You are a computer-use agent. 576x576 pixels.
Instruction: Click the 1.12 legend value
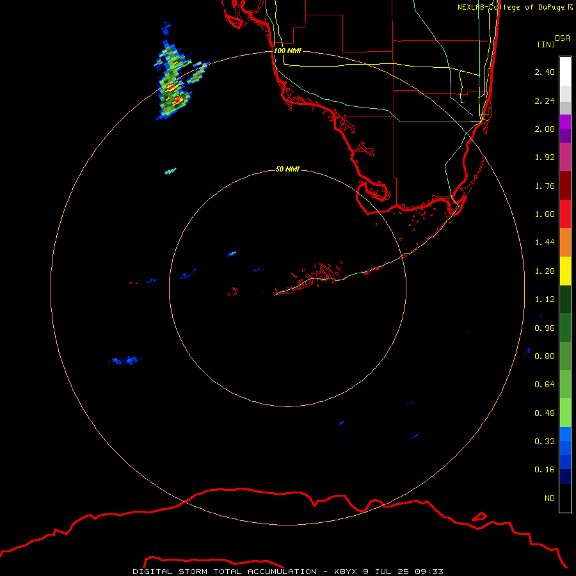(545, 300)
